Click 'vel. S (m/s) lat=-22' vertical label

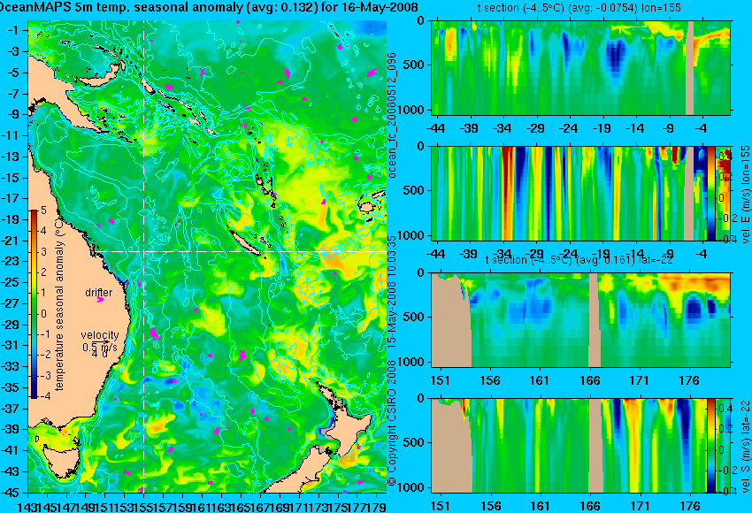coord(746,447)
